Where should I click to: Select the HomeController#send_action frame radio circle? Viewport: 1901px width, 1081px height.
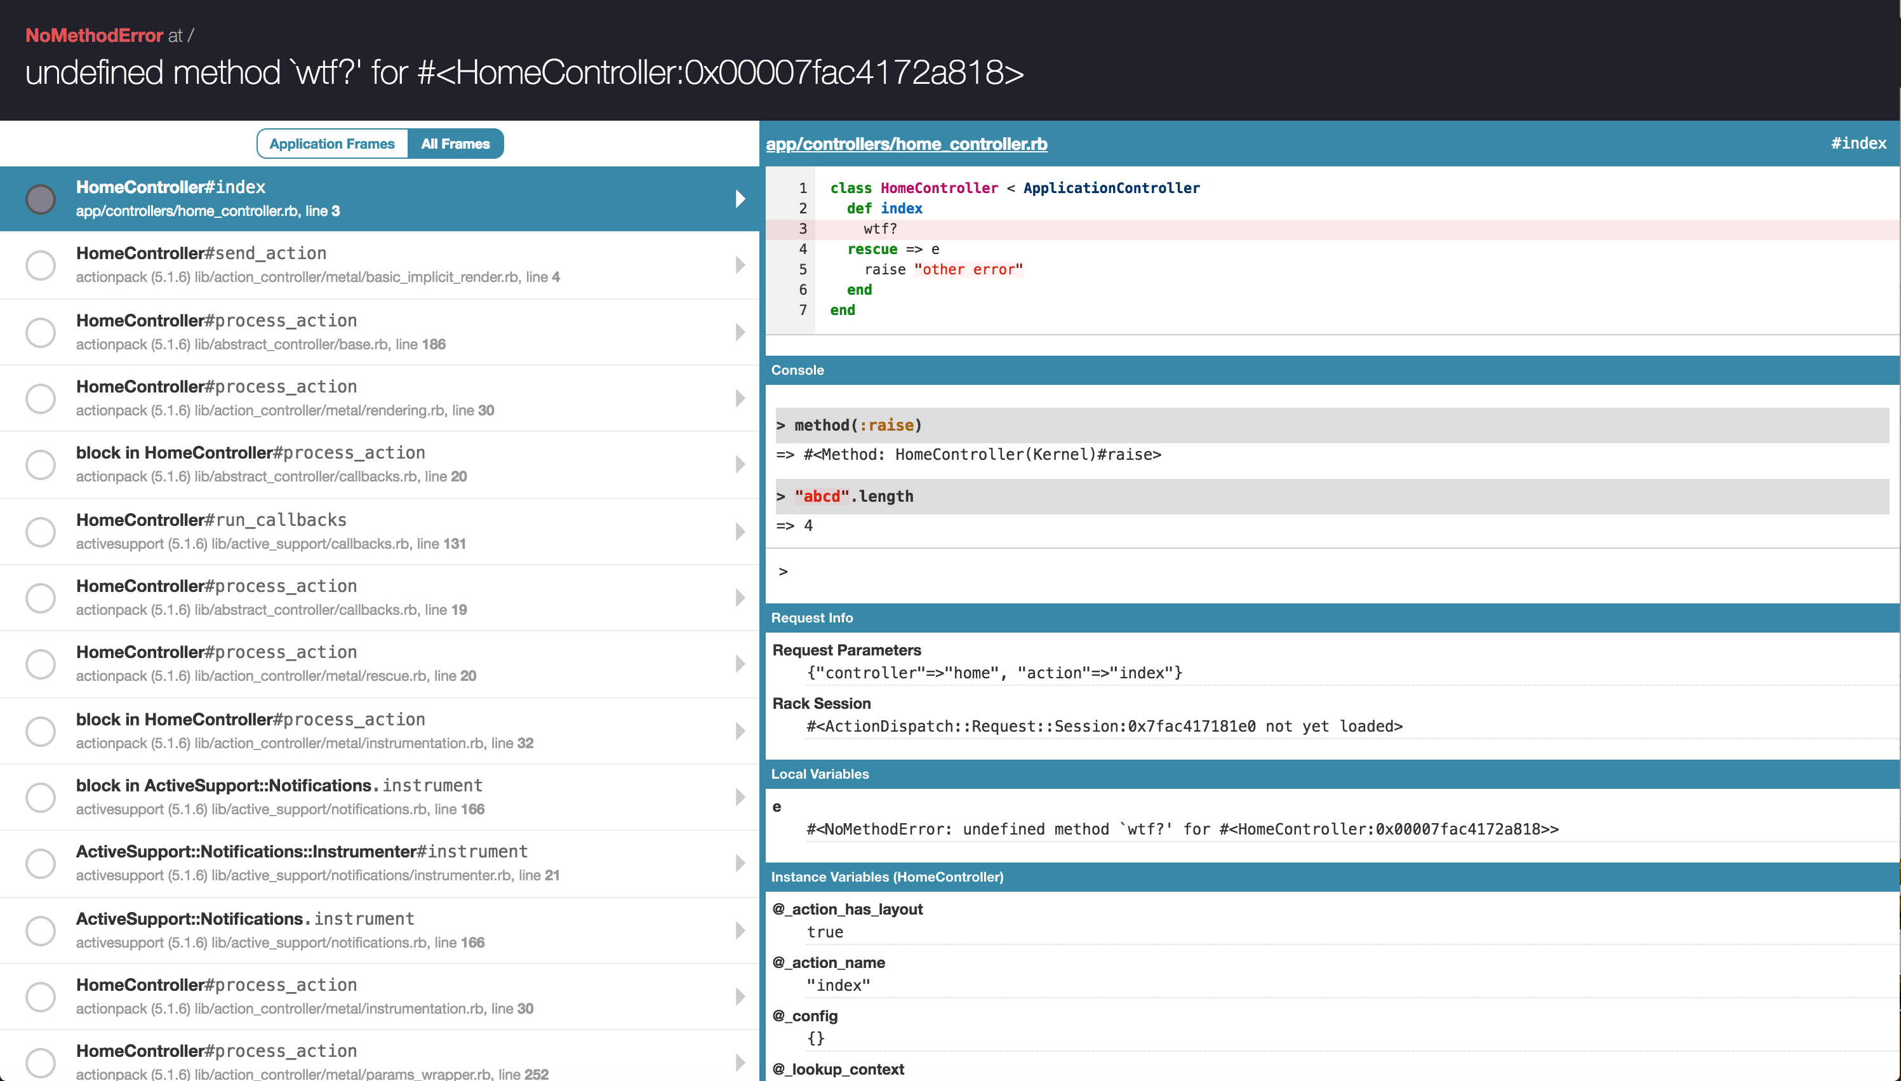(x=41, y=265)
